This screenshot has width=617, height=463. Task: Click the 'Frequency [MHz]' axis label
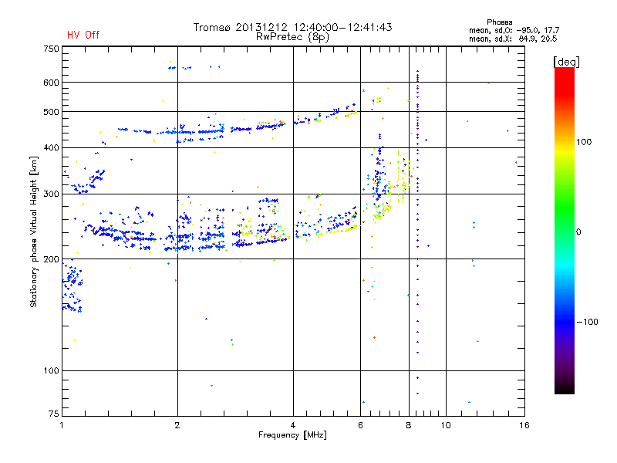[x=292, y=435]
